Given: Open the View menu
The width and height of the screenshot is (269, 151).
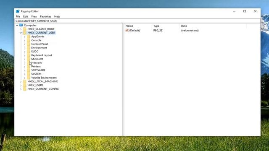Looking at the screenshot, I should pos(34,17).
